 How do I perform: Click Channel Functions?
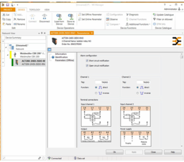136,19
